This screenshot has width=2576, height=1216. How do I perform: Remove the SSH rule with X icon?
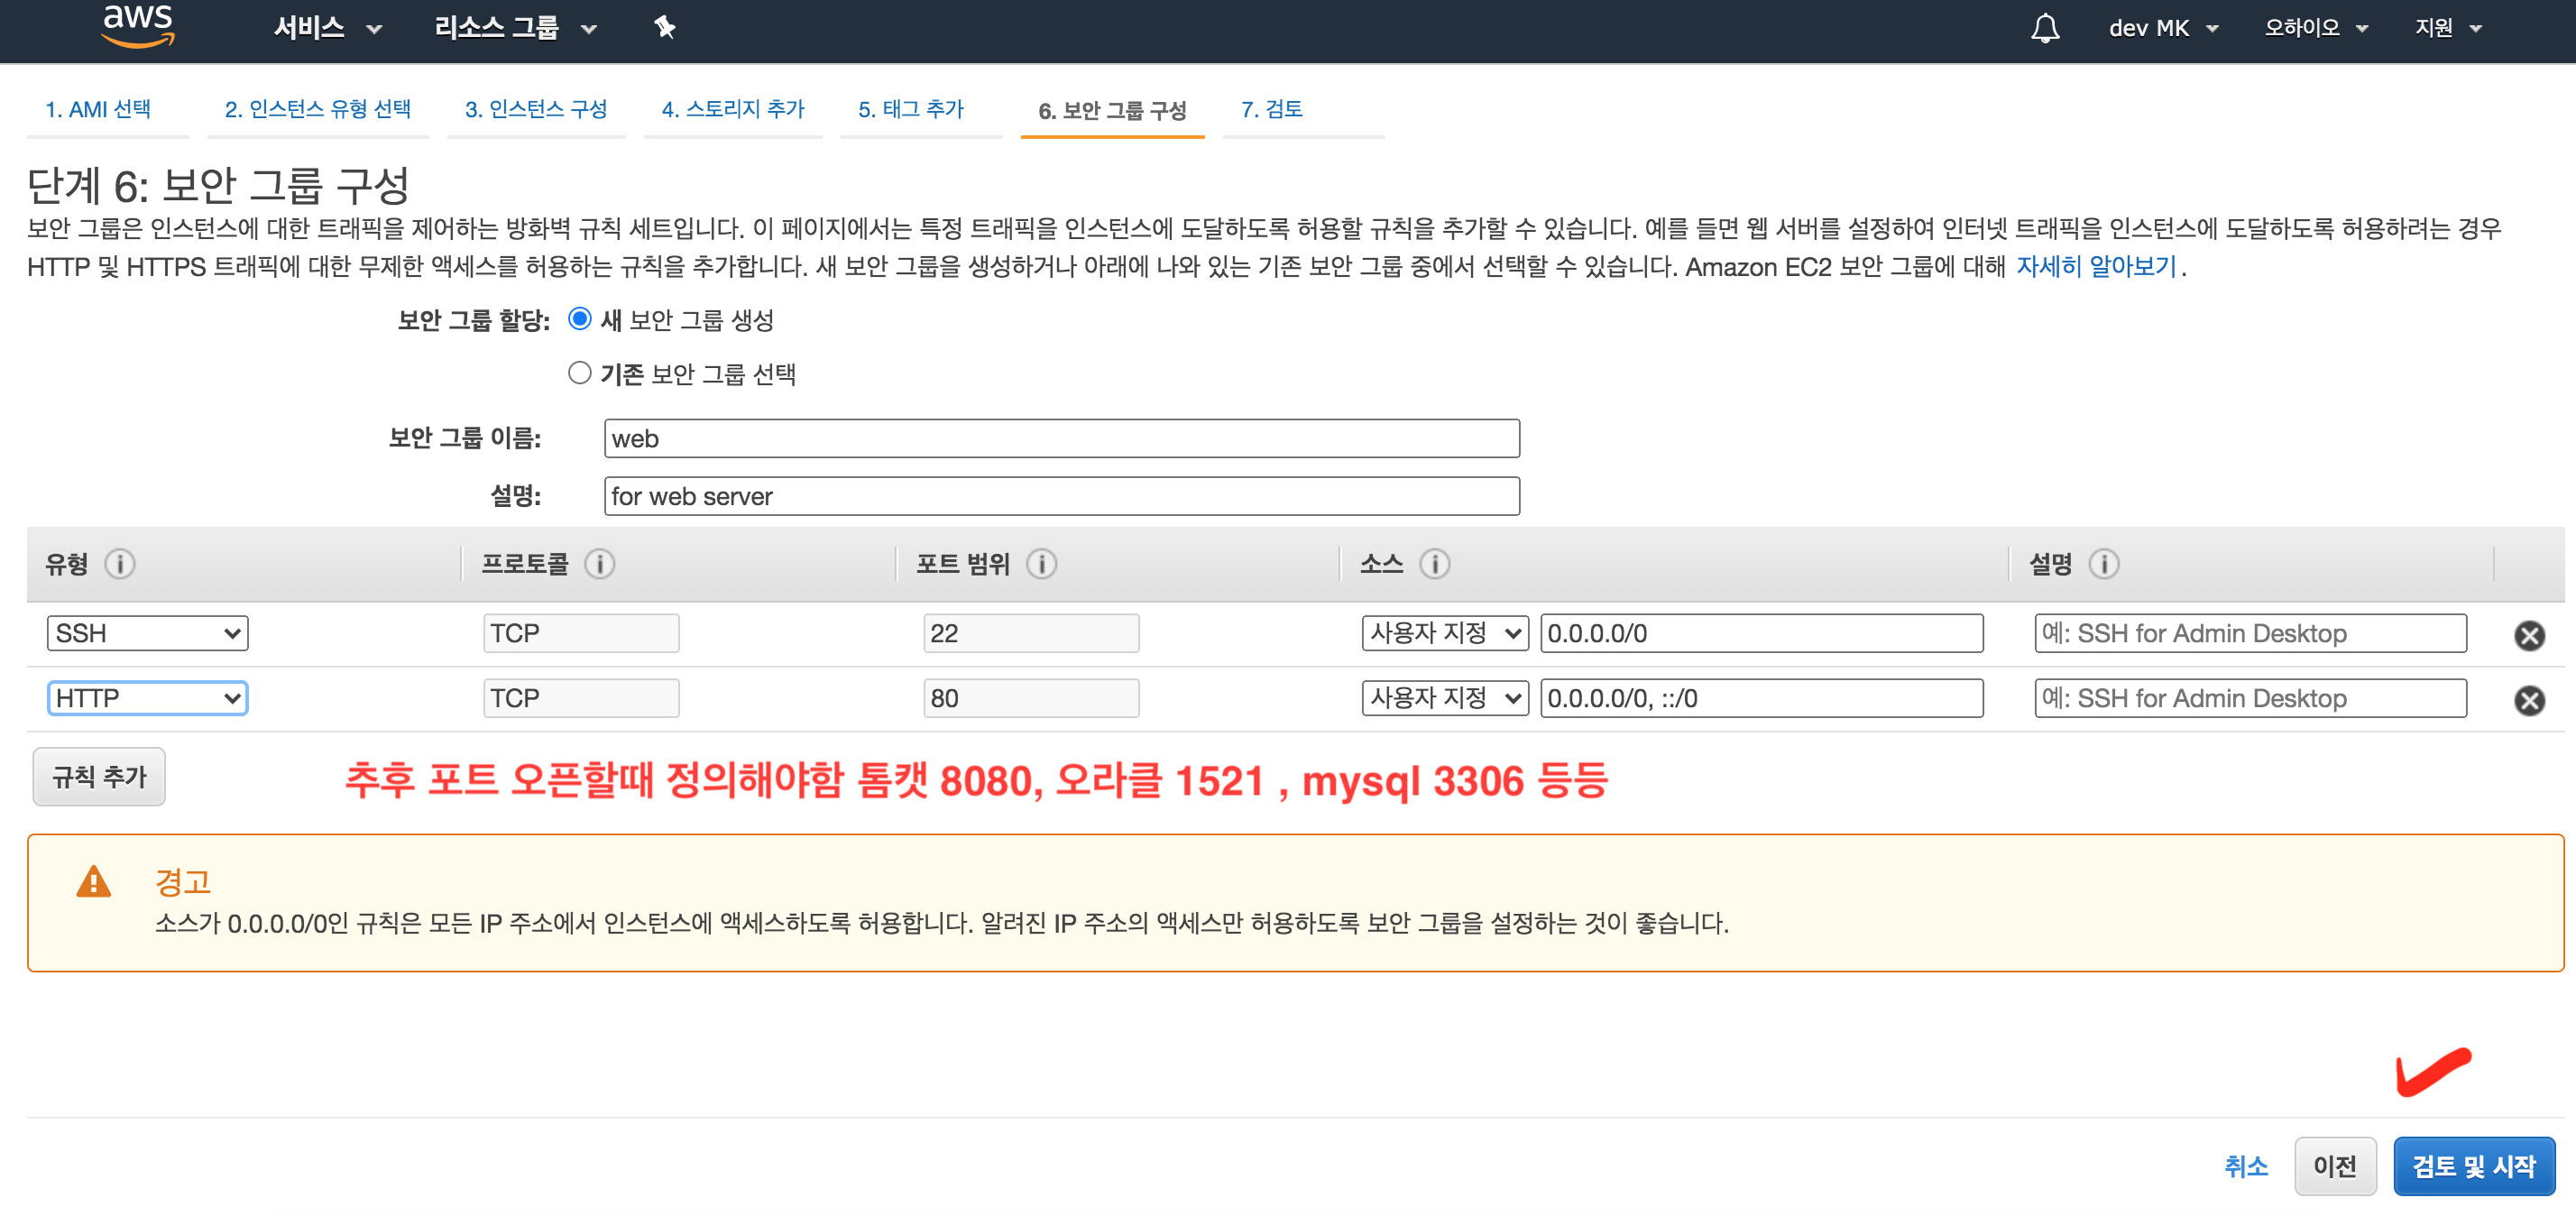(x=2528, y=635)
